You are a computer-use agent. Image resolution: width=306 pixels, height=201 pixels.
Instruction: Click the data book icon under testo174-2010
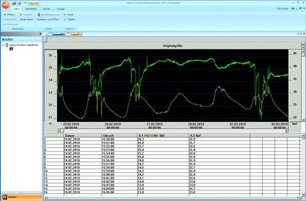[x=11, y=49]
